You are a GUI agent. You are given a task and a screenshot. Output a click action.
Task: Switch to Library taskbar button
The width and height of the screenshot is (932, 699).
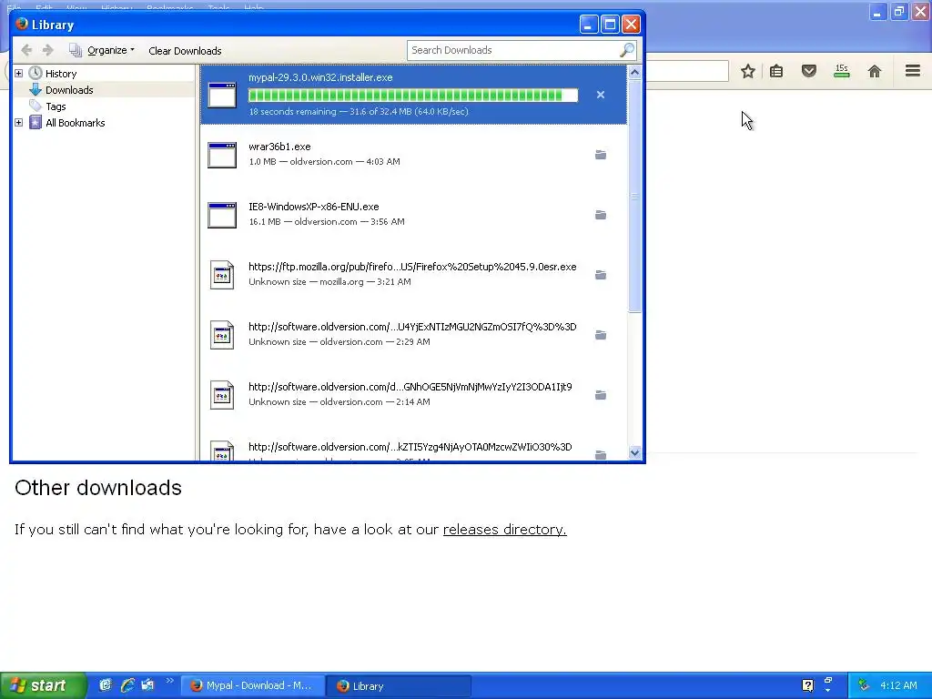click(x=400, y=686)
